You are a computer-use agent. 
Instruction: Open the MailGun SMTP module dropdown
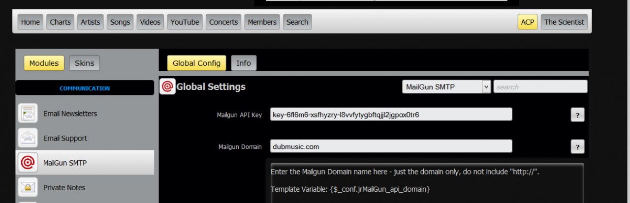[x=446, y=87]
